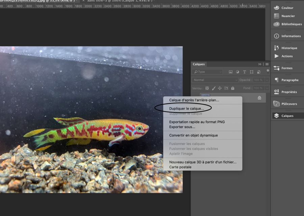Filter layers by text T icon
This screenshot has height=216, width=304.
(x=245, y=72)
